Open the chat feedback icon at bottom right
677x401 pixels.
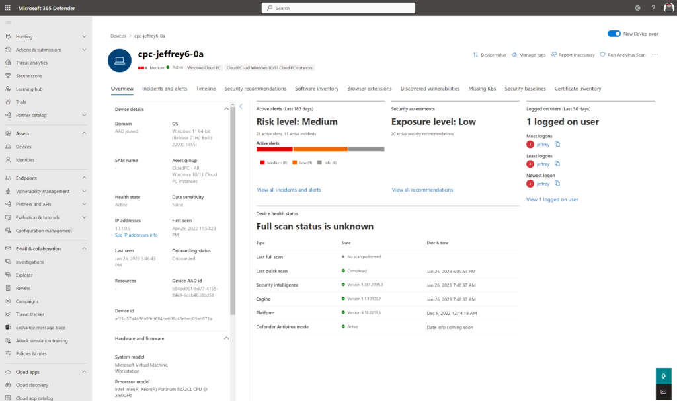[x=664, y=392]
